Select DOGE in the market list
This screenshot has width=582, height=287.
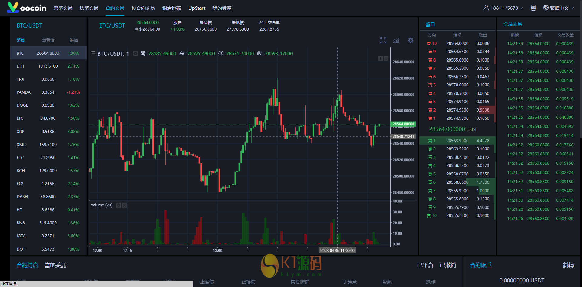[x=48, y=105]
